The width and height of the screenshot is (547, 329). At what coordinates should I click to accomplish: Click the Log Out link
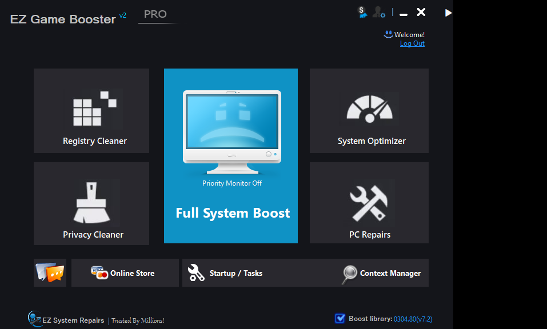tap(412, 43)
